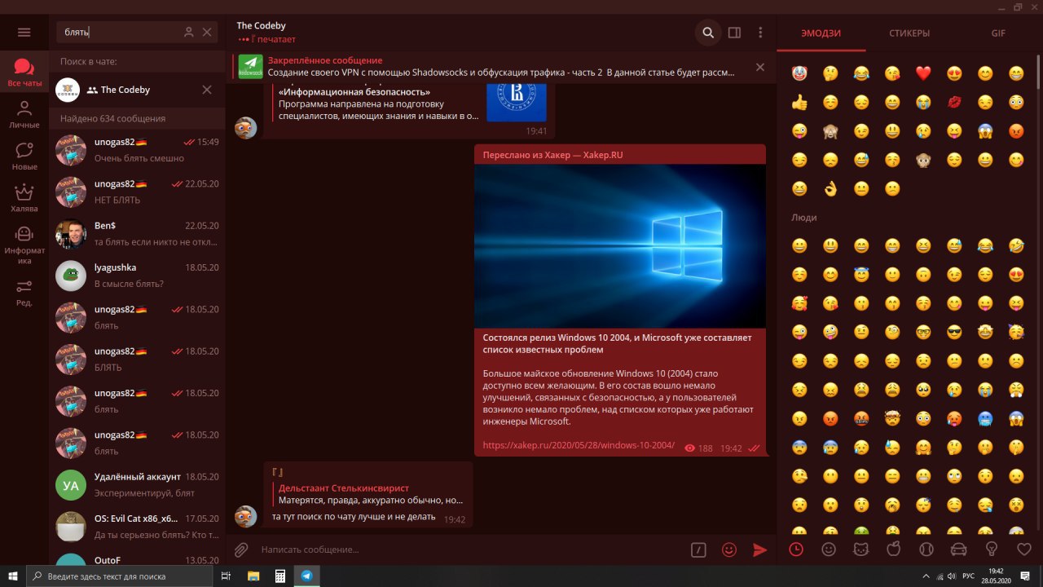Open search result 'НЕТ БЛЯТЬ'
The width and height of the screenshot is (1043, 587).
137,192
